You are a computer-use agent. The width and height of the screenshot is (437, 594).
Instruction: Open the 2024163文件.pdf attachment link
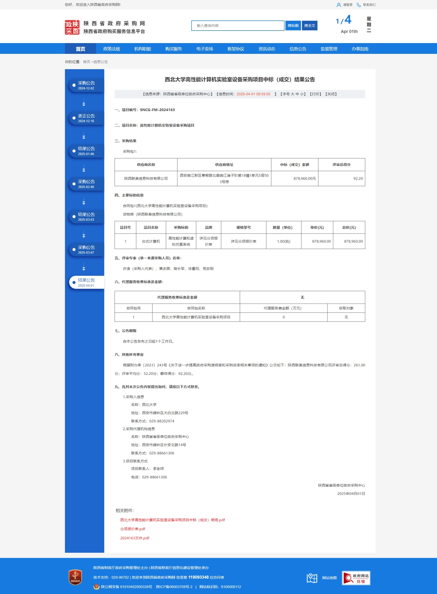pyautogui.click(x=135, y=538)
